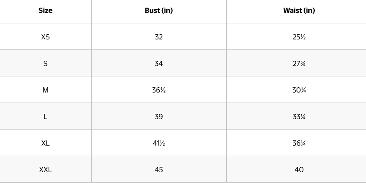Click bust value 34 for size S
366x183 pixels.
click(x=159, y=63)
